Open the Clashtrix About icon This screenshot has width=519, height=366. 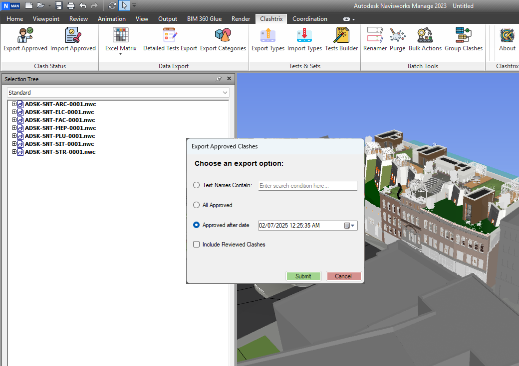(x=507, y=35)
